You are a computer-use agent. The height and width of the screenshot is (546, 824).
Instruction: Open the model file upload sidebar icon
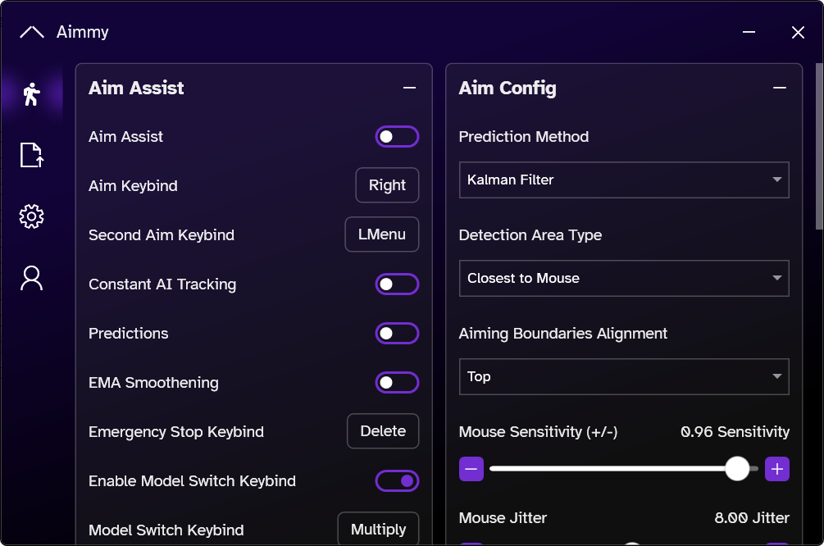(x=31, y=155)
